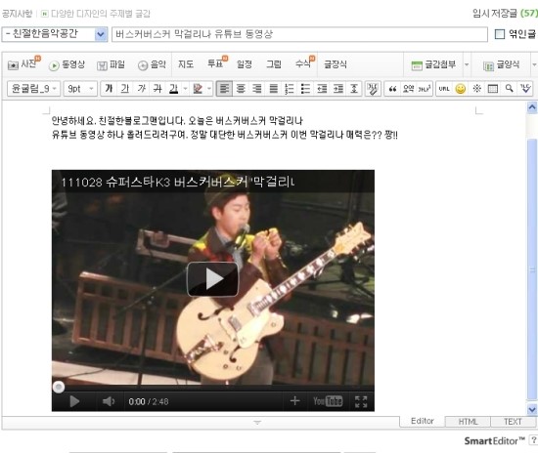The width and height of the screenshot is (538, 453).
Task: Open line spacing option
Action: [354, 89]
